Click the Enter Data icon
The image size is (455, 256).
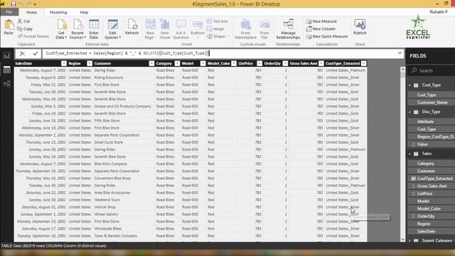click(94, 29)
